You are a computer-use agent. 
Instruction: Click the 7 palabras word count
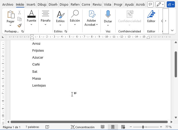click(x=32, y=127)
